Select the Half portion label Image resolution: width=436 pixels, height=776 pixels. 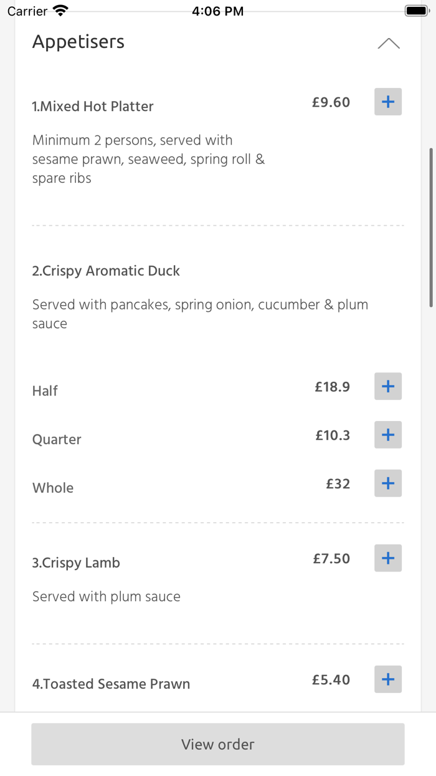45,391
